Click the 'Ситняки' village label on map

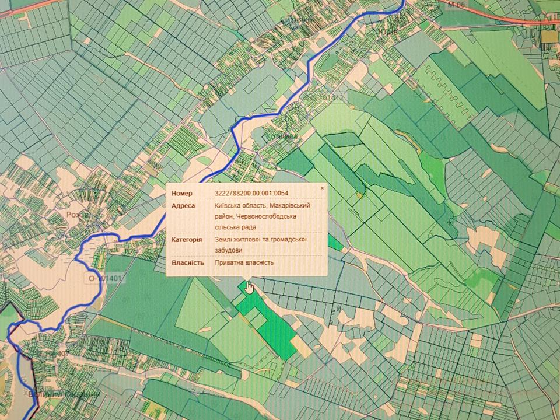tap(295, 20)
